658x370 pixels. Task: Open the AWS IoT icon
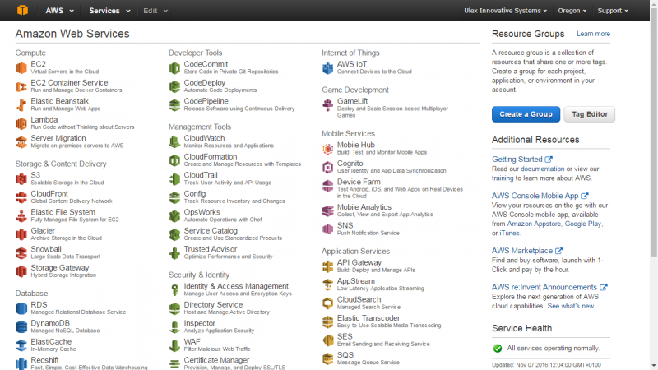[x=327, y=68]
